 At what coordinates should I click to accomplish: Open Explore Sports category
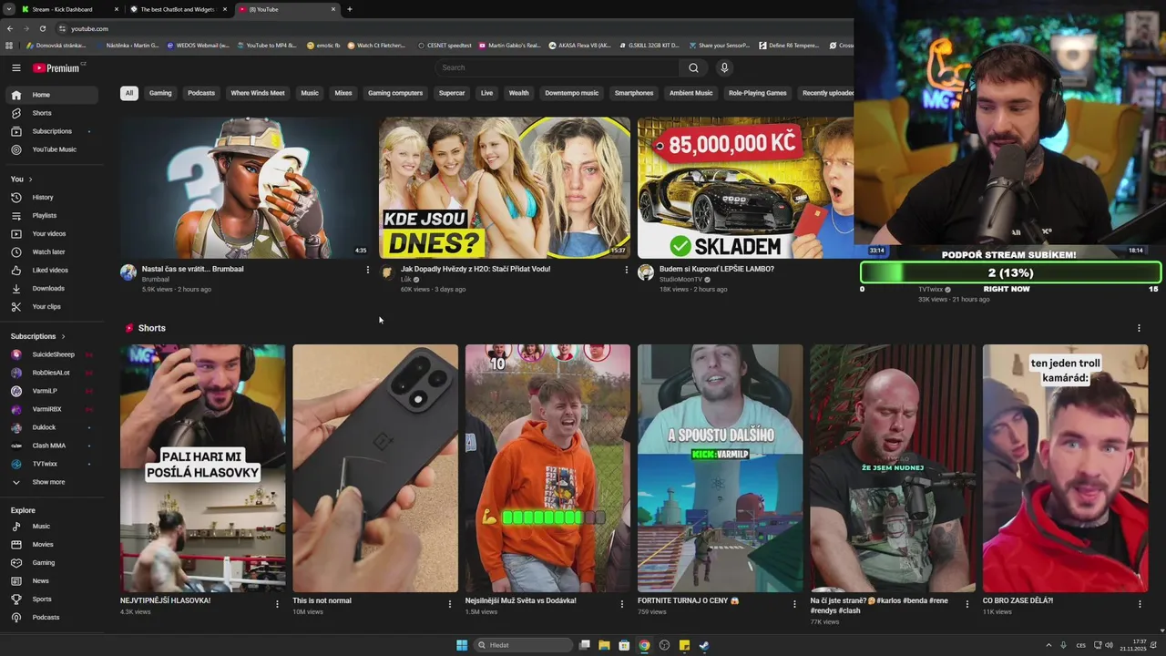pyautogui.click(x=50, y=599)
